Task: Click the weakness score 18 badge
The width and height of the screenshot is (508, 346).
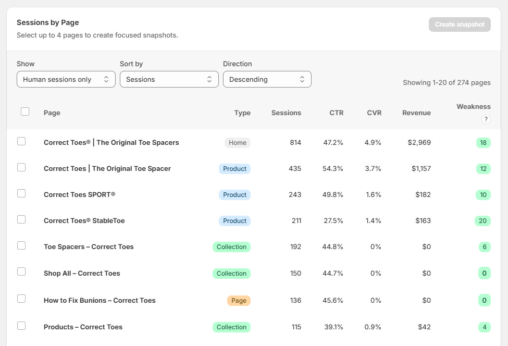Action: (x=483, y=143)
